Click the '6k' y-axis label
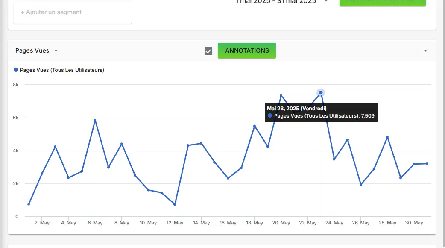 click(16, 118)
